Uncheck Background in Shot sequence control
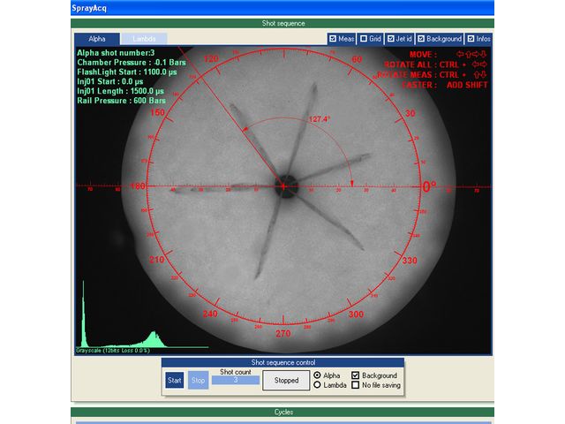The height and width of the screenshot is (424, 565). pos(356,375)
